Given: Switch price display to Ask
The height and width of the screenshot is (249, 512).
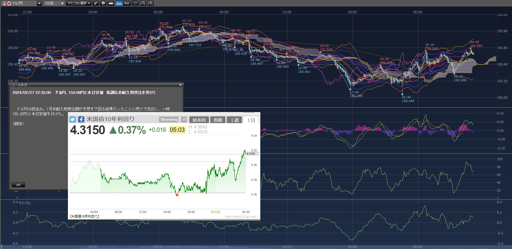Looking at the screenshot, I should click(127, 3).
